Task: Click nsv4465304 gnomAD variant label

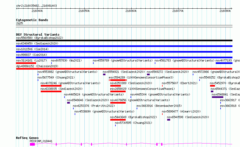Action: click(160, 94)
